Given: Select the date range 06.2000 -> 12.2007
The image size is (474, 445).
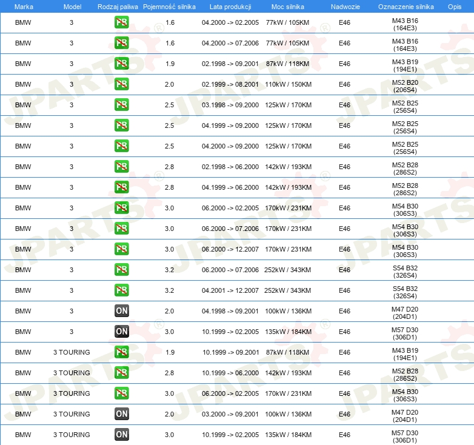Looking at the screenshot, I should click(230, 249).
